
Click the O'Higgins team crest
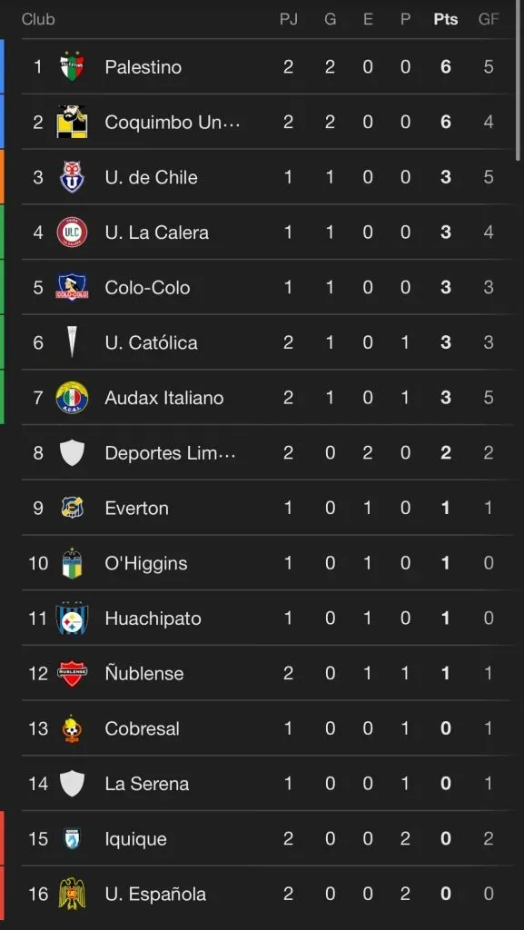pyautogui.click(x=73, y=563)
